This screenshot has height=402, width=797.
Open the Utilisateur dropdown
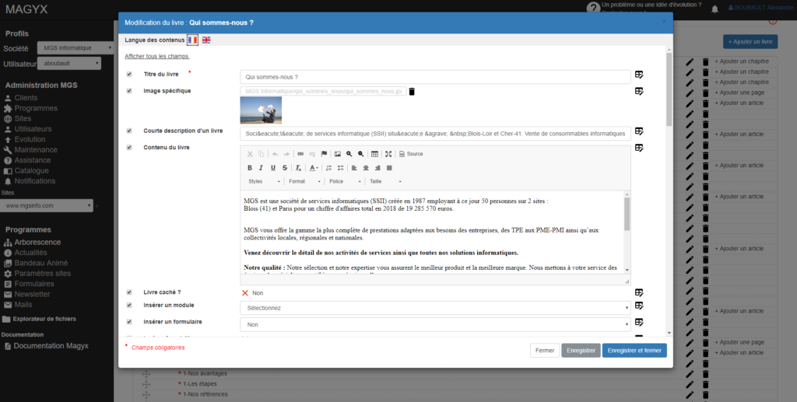(x=69, y=64)
